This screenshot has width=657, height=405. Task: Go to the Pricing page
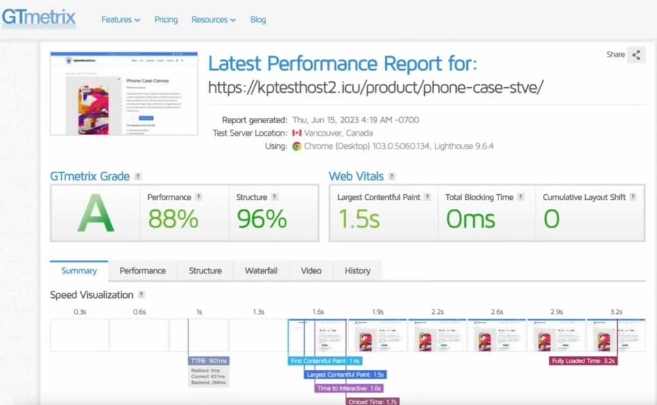tap(166, 20)
